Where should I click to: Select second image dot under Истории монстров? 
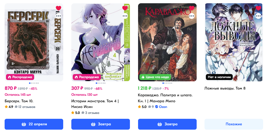(98, 83)
